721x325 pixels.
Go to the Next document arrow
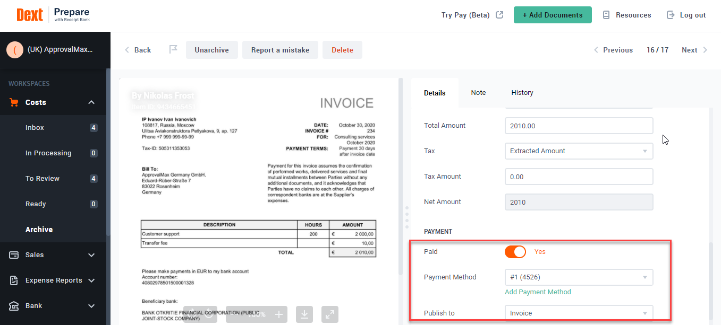pyautogui.click(x=705, y=50)
